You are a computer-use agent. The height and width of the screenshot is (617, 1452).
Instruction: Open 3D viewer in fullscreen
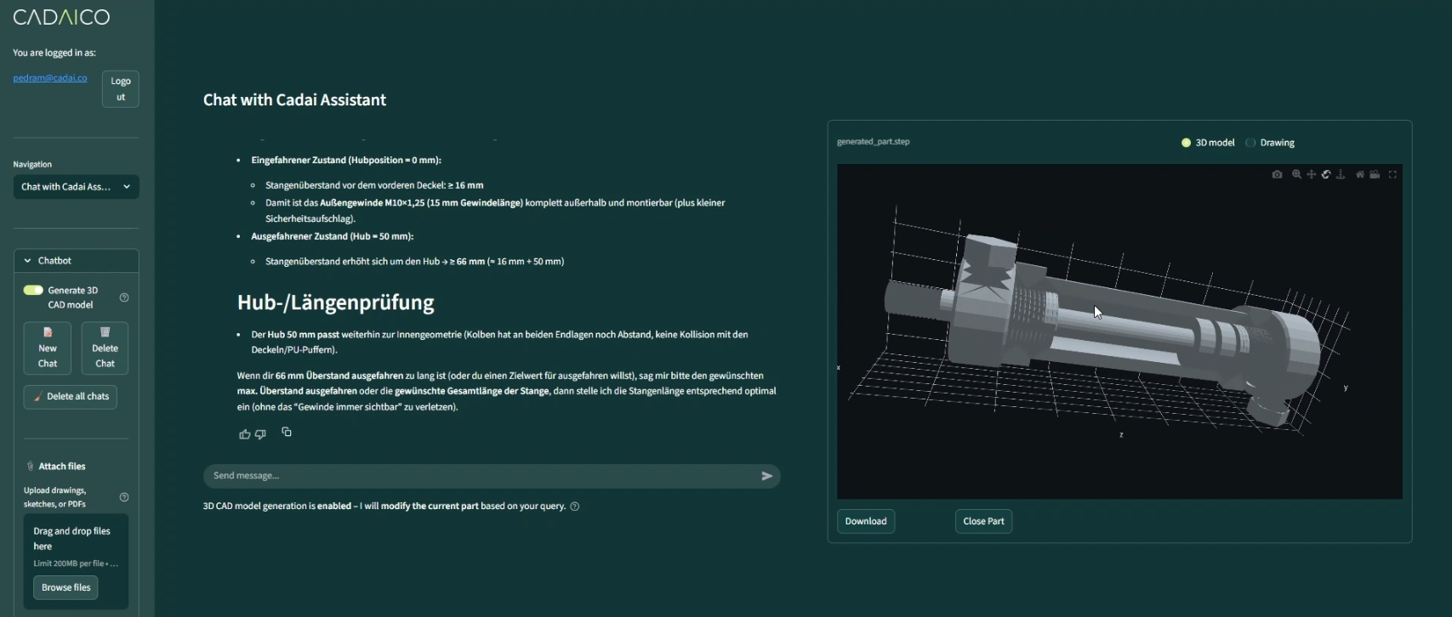pos(1392,174)
